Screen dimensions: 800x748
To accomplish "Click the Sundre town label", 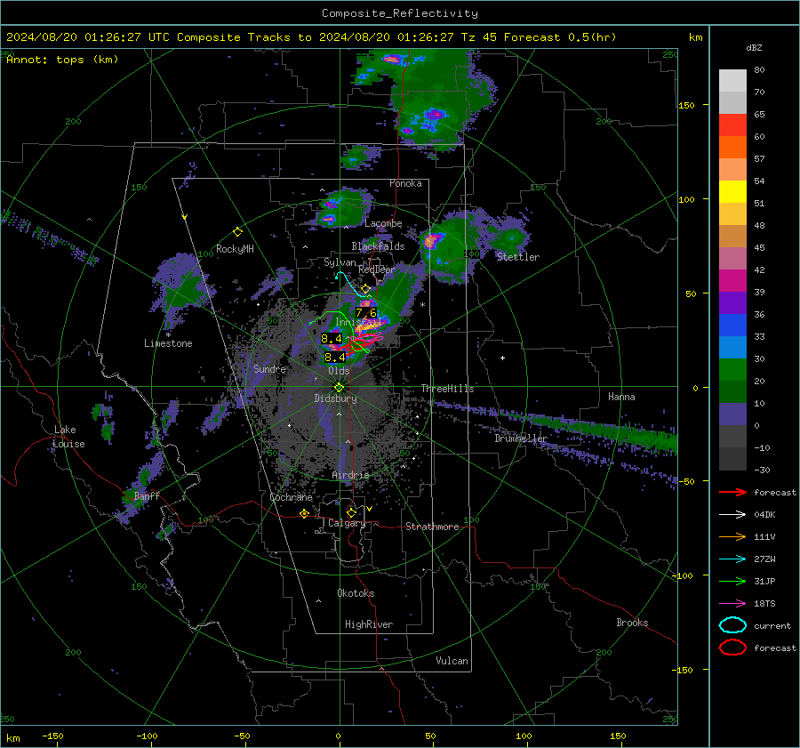I will 269,368.
